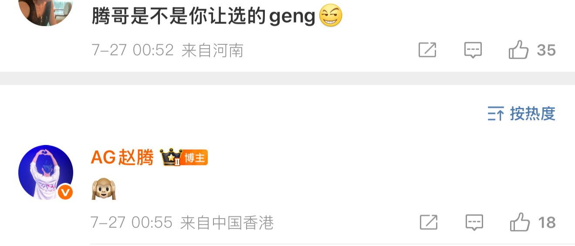
Task: Tap the 来自中国香港 location label
Action: pyautogui.click(x=227, y=223)
